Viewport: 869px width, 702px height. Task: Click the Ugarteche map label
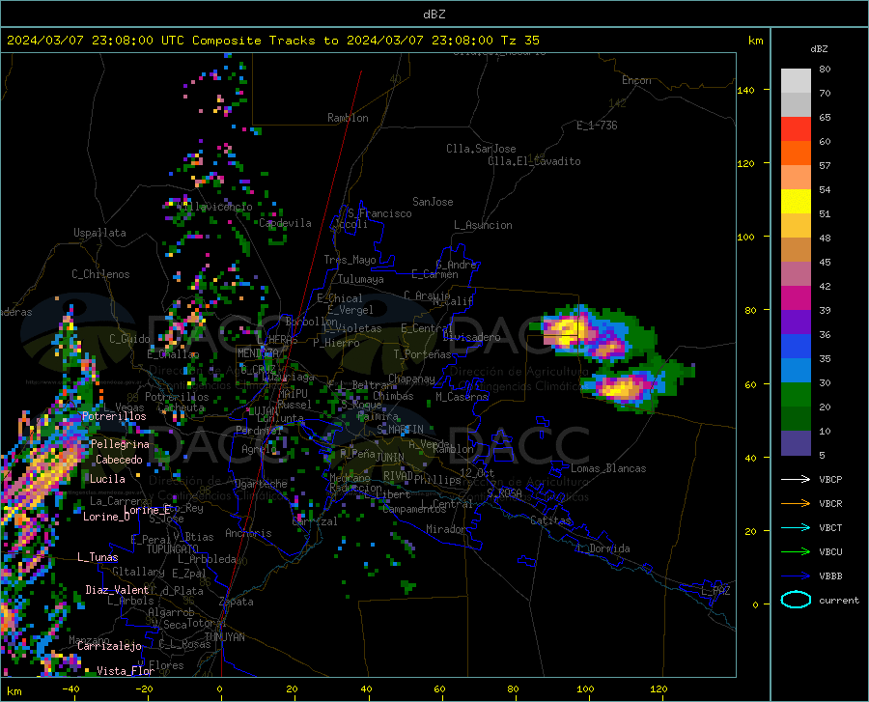click(x=261, y=484)
